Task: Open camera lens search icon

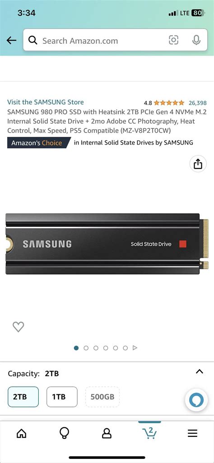Action: (173, 40)
